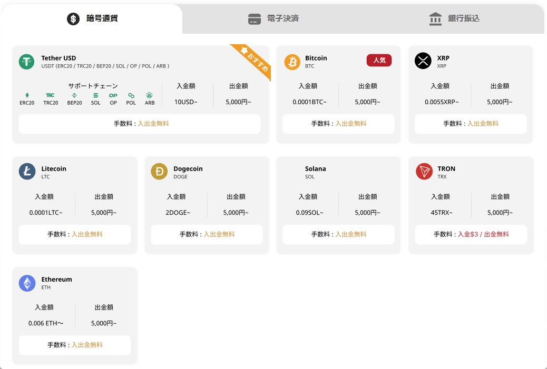Click the POL chain icon
The width and height of the screenshot is (547, 369).
click(x=131, y=95)
